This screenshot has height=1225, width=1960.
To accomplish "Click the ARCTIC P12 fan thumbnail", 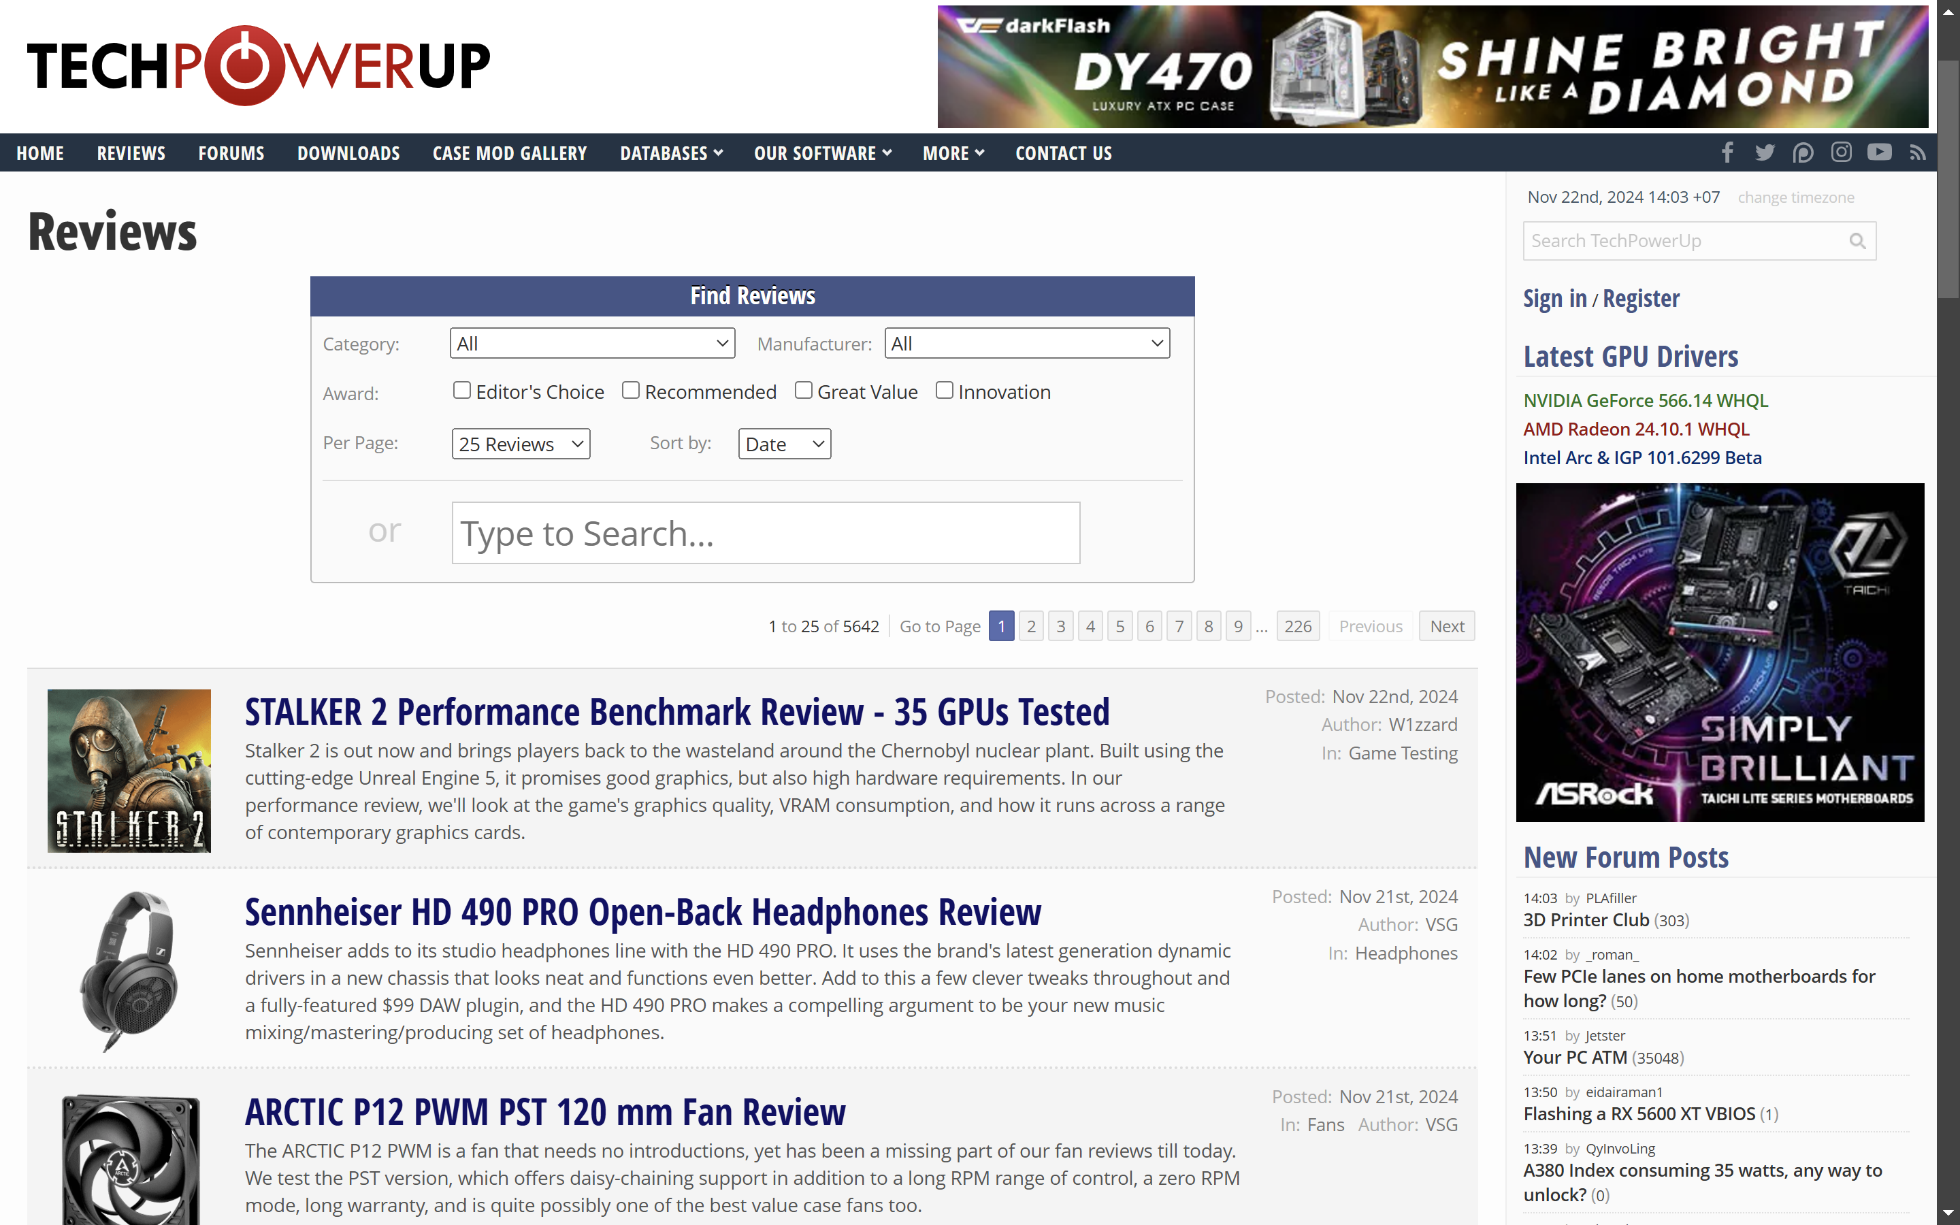I will (x=131, y=1158).
